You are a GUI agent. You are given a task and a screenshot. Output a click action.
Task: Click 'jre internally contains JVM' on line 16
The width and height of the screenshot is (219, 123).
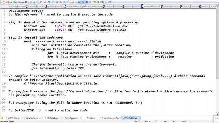click(x=58, y=68)
